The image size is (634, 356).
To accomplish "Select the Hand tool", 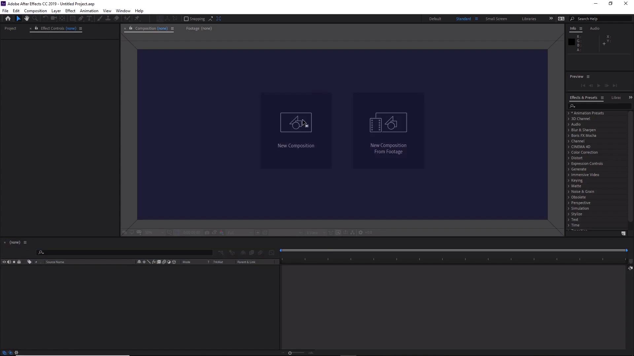I will click(x=27, y=18).
